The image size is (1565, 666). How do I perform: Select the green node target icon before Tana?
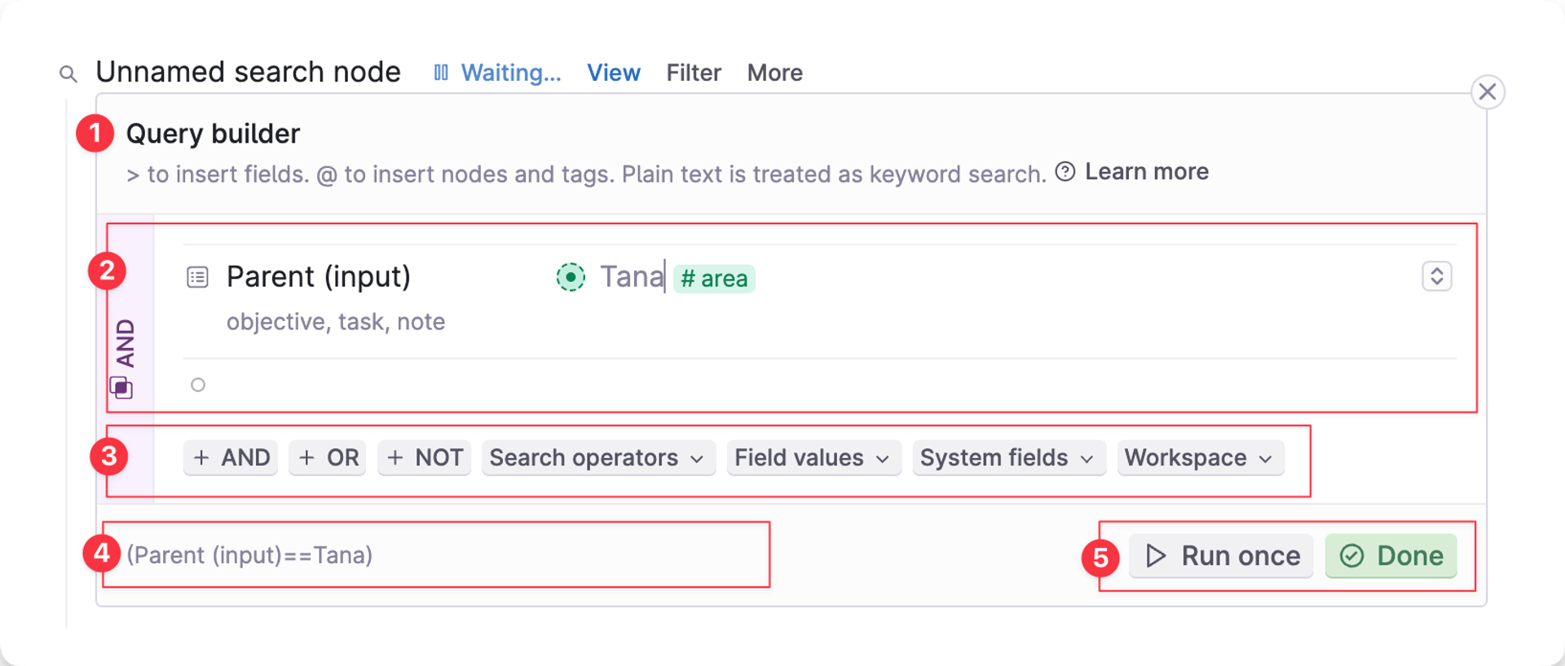[571, 277]
